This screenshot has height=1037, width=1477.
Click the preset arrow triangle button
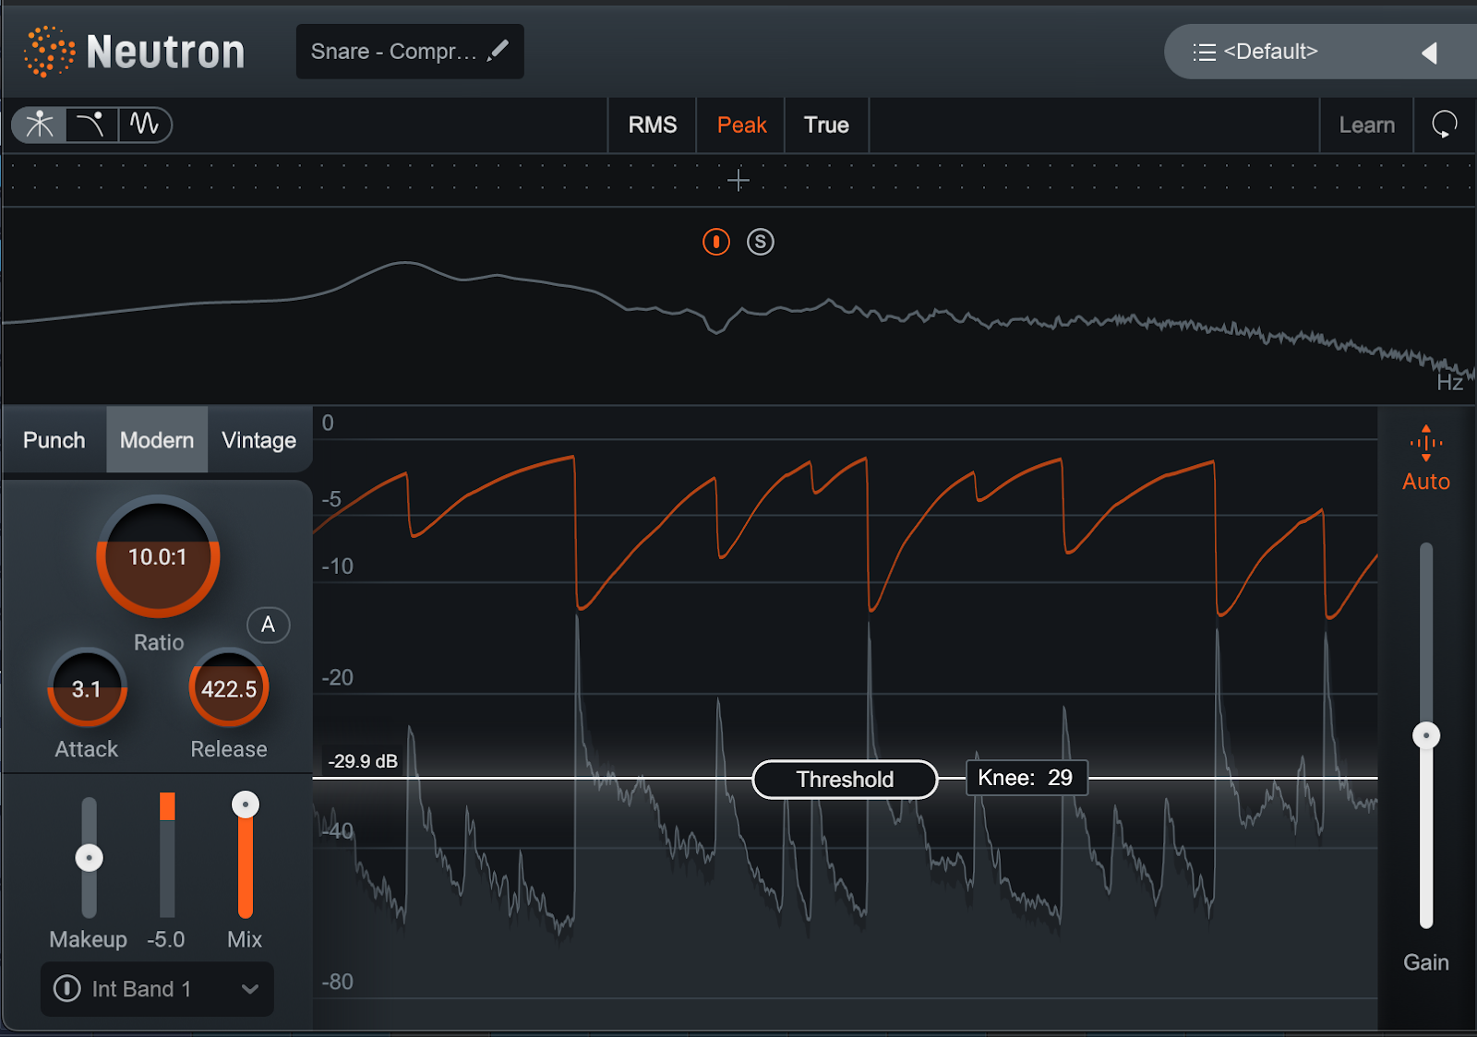coord(1429,53)
